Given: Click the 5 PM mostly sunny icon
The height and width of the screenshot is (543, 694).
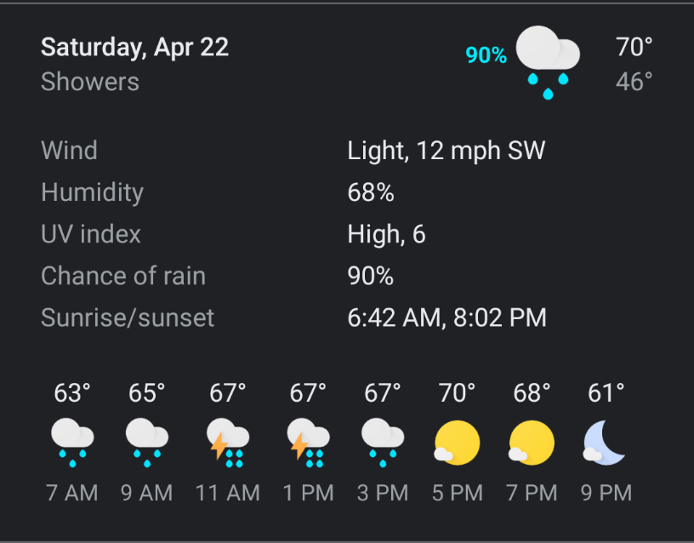Looking at the screenshot, I should click(457, 443).
